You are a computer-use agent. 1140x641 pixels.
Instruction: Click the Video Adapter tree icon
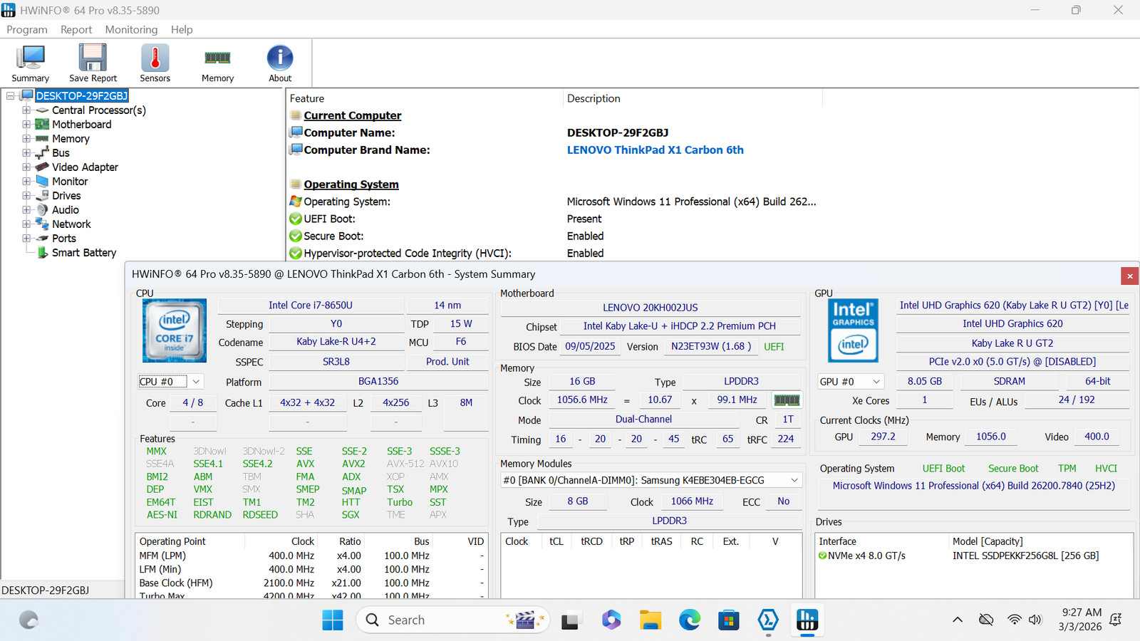click(x=42, y=167)
